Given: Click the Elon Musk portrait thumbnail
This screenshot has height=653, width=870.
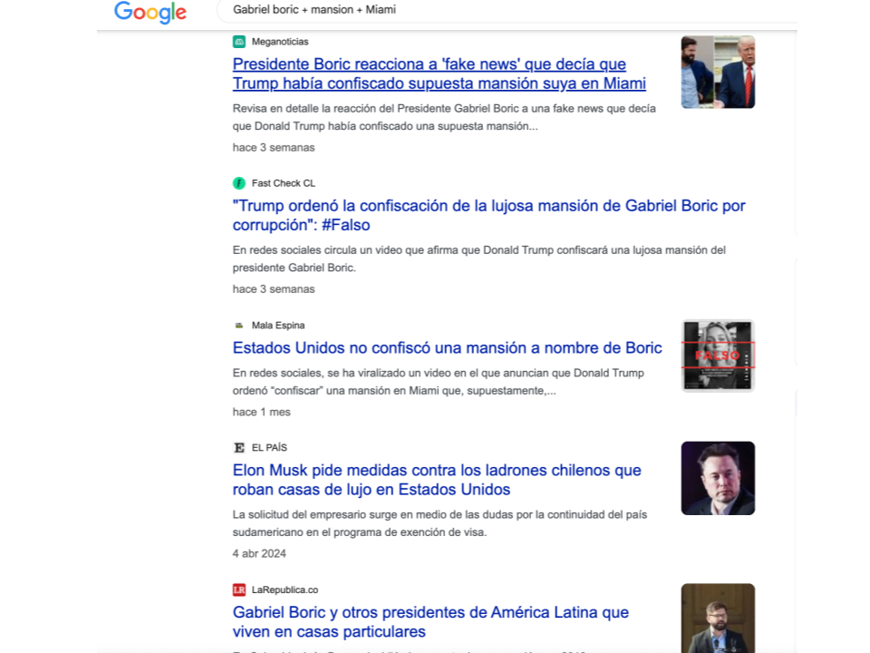Looking at the screenshot, I should click(x=718, y=478).
